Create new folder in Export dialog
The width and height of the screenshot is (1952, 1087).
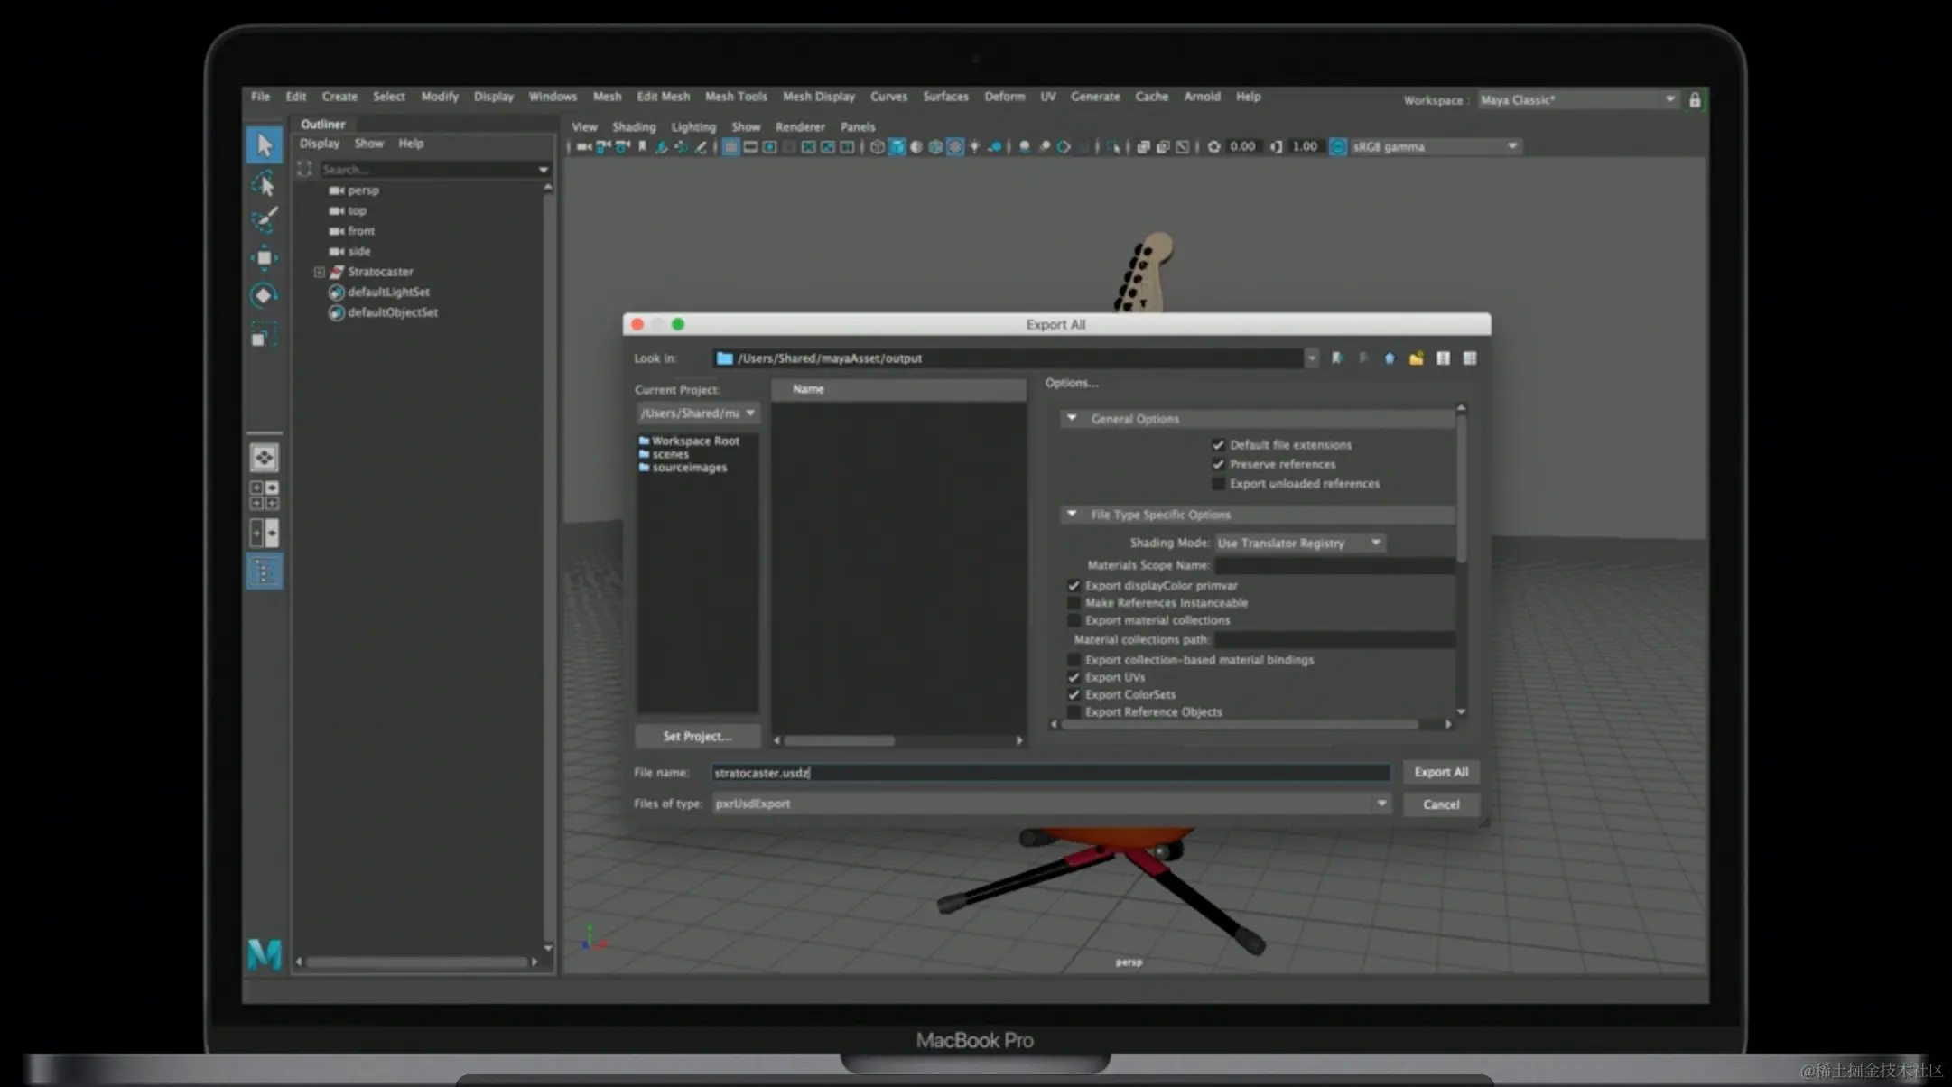click(1416, 358)
